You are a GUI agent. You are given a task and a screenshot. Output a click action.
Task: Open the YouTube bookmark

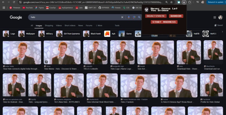coord(28,8)
